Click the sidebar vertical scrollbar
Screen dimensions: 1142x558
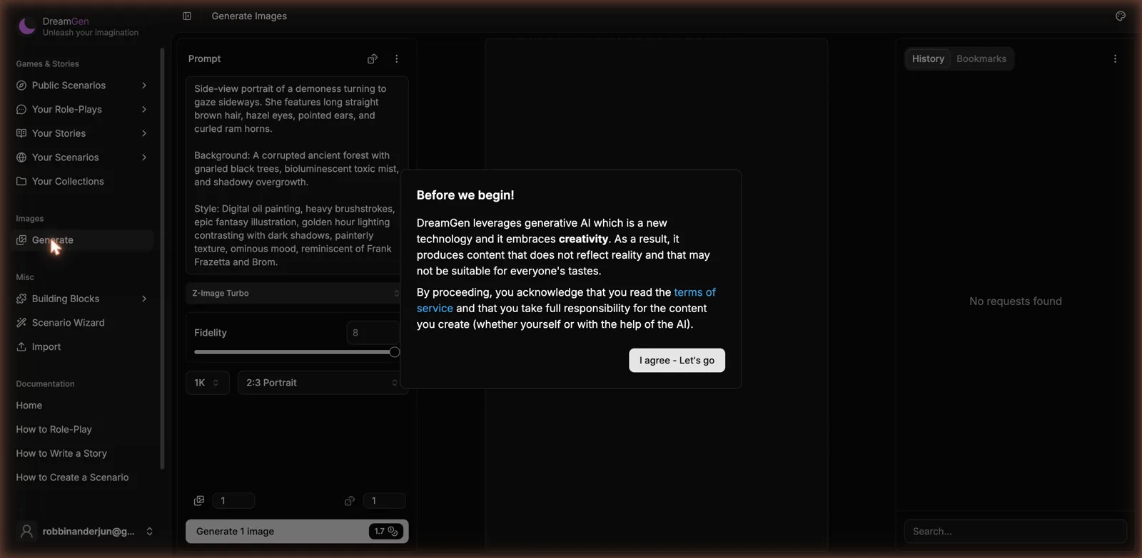click(163, 259)
